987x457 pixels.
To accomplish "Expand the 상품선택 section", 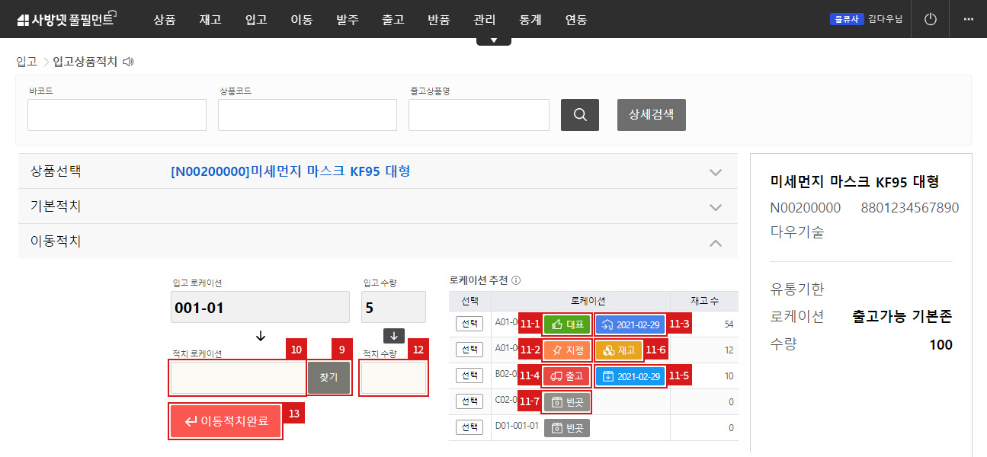I will pyautogui.click(x=716, y=172).
